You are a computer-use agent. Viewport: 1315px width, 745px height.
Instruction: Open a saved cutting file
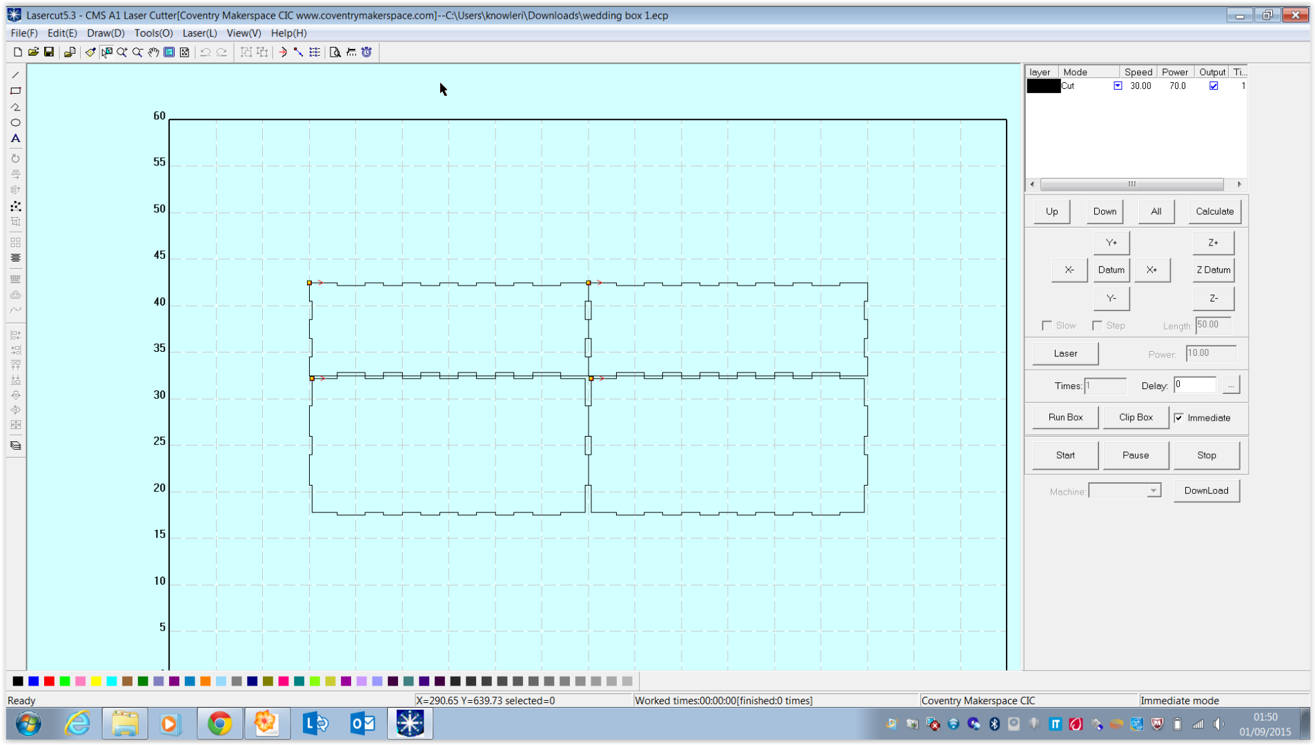pos(33,52)
